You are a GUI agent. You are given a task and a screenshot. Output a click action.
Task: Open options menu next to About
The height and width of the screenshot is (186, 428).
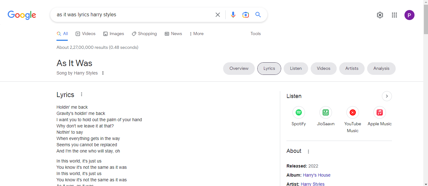tap(308, 152)
